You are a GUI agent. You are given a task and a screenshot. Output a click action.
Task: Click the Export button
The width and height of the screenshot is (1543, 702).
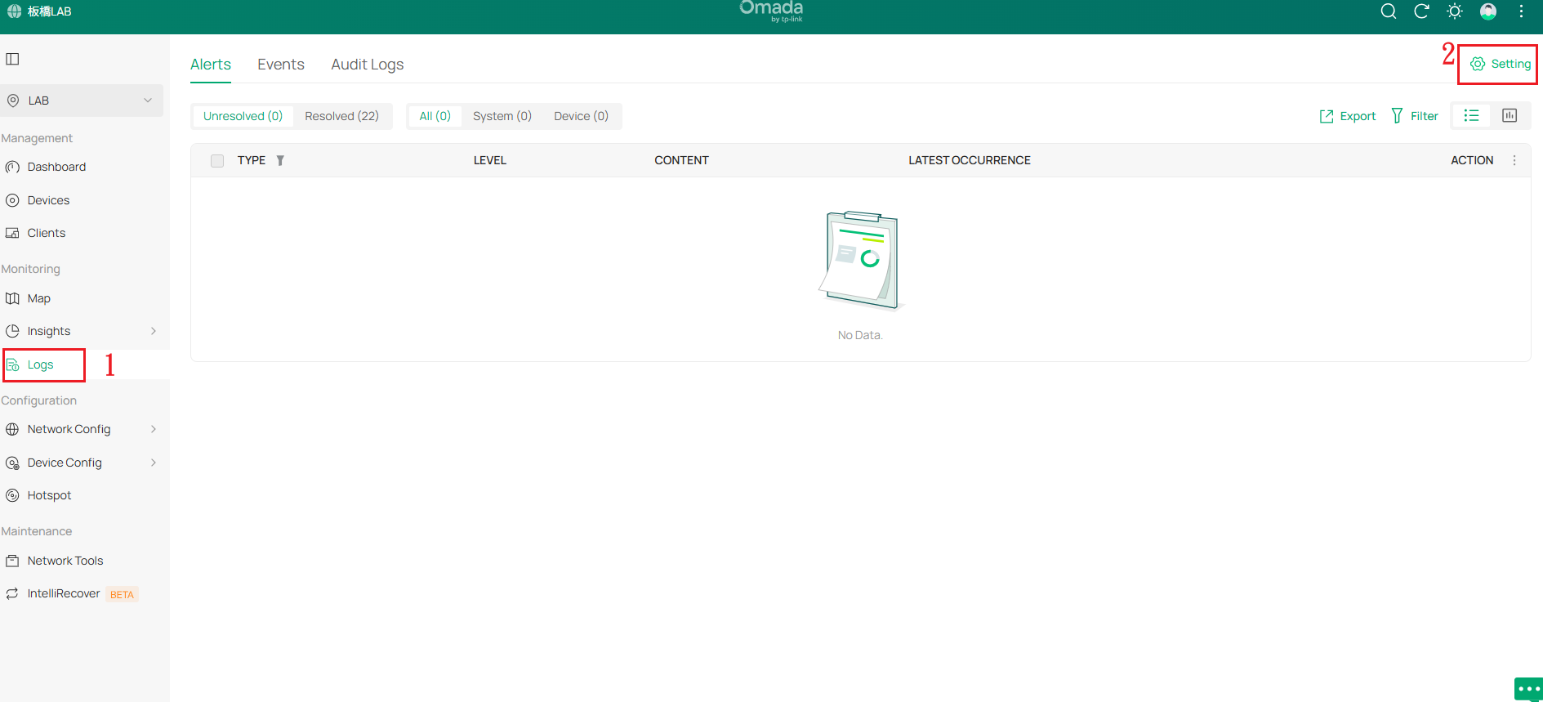pyautogui.click(x=1348, y=116)
